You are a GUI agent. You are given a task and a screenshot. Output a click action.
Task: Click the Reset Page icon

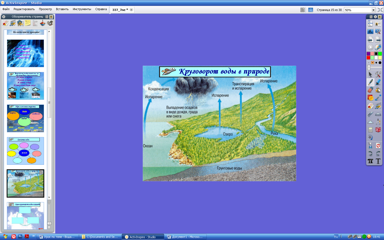point(378,146)
